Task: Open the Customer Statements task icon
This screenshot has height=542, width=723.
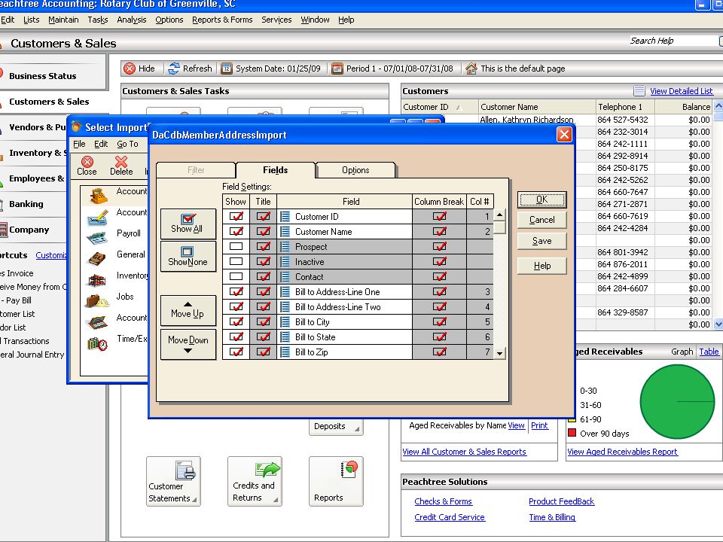Action: coord(173,482)
